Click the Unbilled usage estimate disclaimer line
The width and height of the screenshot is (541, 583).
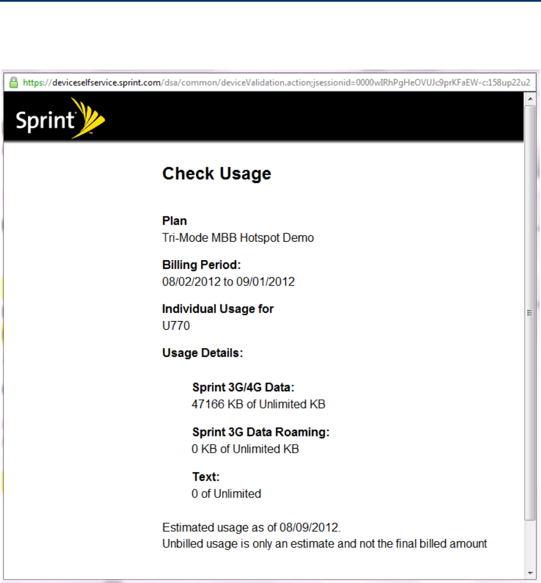coord(324,543)
